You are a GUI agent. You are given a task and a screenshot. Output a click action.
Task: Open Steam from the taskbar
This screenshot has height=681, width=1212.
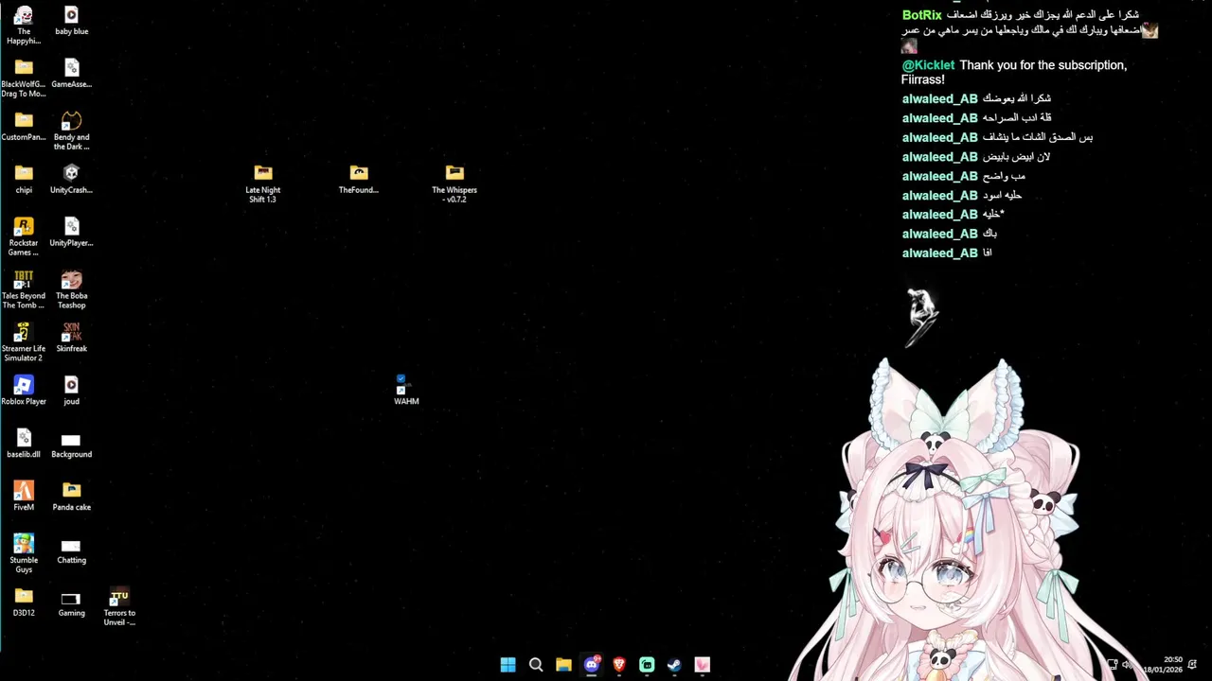tap(674, 665)
